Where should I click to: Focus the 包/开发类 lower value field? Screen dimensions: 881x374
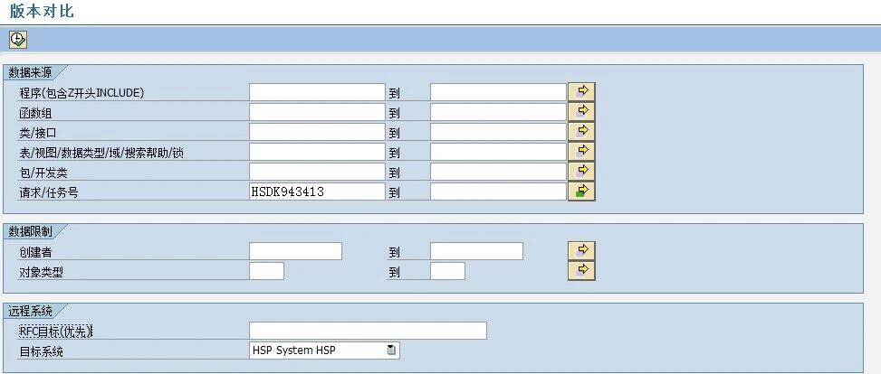coord(317,172)
